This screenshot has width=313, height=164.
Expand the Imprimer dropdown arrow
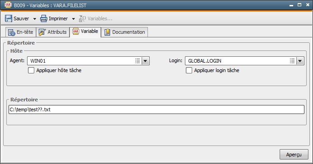click(x=74, y=19)
